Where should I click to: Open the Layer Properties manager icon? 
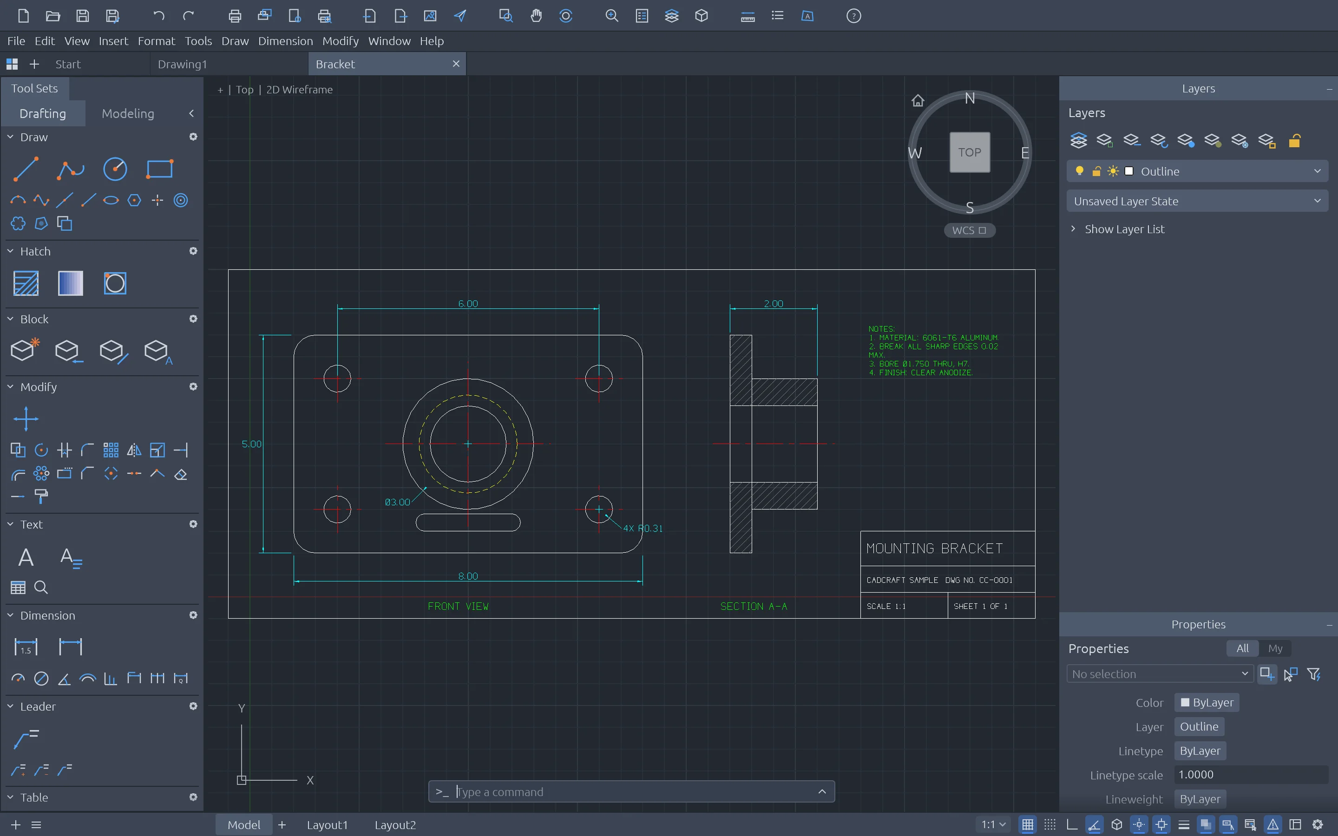coord(1079,140)
